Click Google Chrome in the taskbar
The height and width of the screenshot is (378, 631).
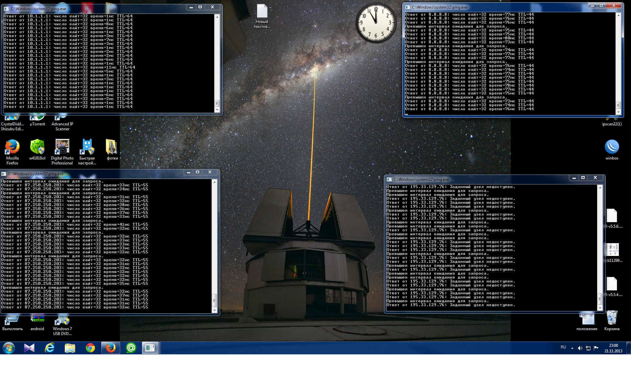click(90, 348)
